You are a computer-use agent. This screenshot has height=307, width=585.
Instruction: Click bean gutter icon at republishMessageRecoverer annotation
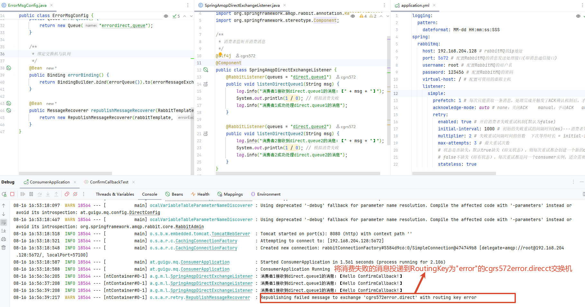pyautogui.click(x=9, y=103)
